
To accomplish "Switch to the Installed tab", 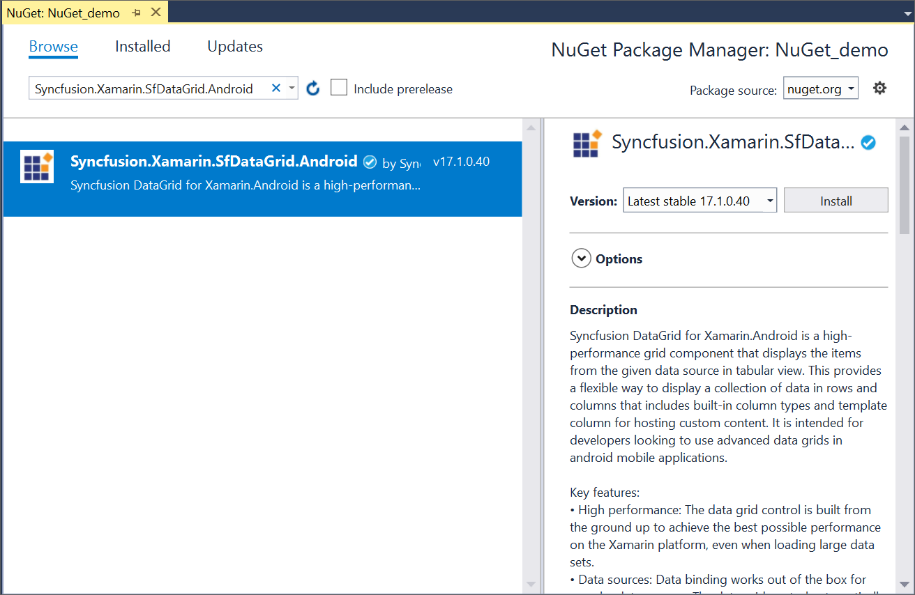I will coord(142,46).
